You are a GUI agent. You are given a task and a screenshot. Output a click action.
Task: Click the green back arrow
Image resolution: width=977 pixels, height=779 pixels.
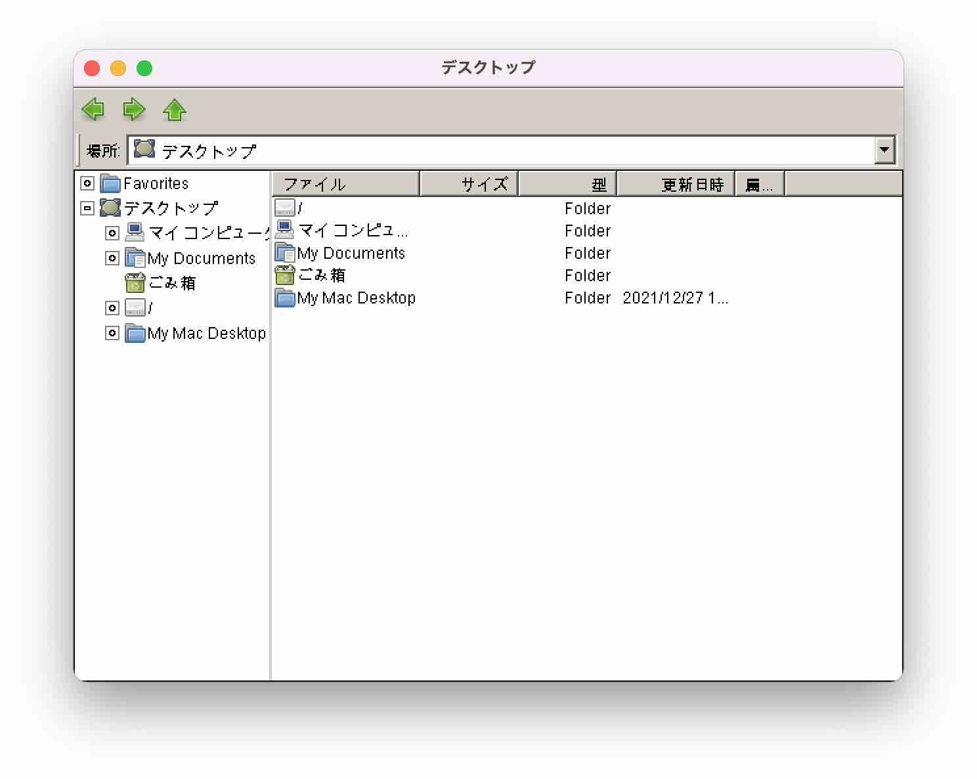[93, 109]
